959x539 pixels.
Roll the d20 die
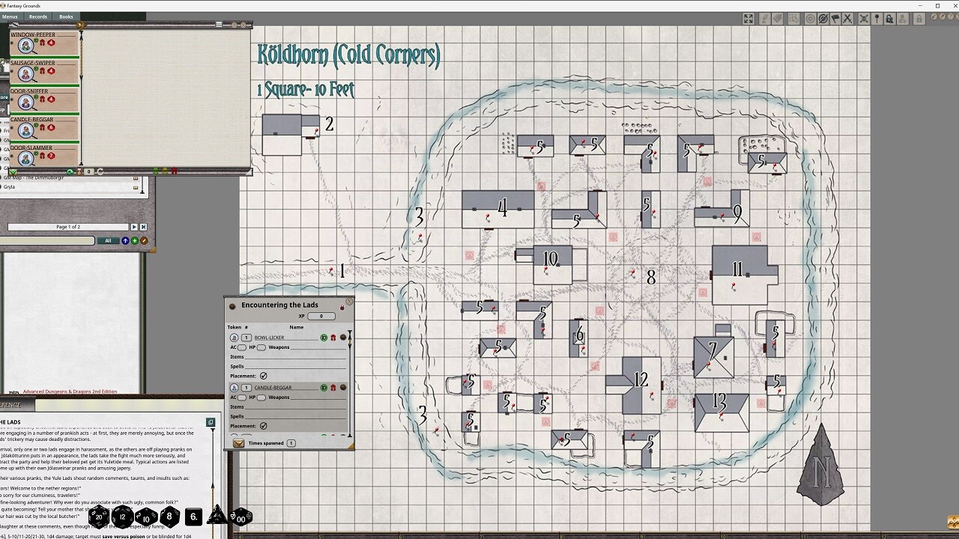(x=99, y=517)
